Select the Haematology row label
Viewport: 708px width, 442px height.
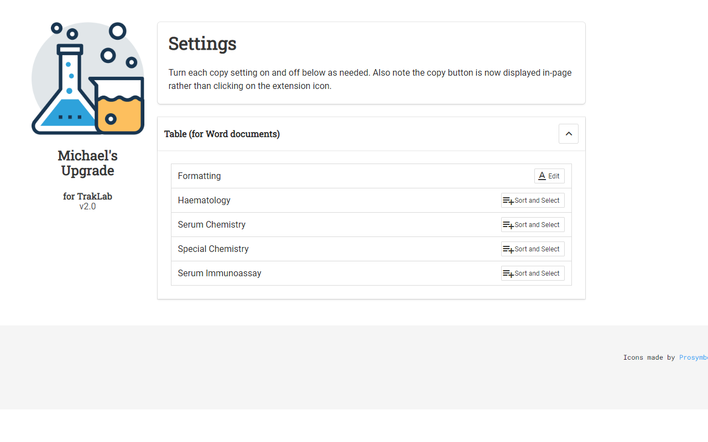coord(204,201)
